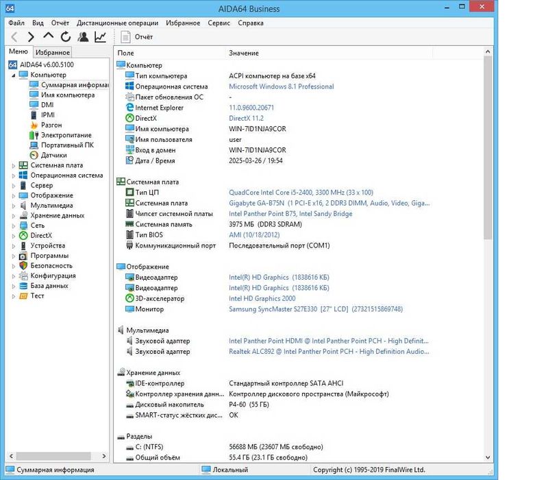Switch to the Избранное tab in sidebar

[53, 52]
